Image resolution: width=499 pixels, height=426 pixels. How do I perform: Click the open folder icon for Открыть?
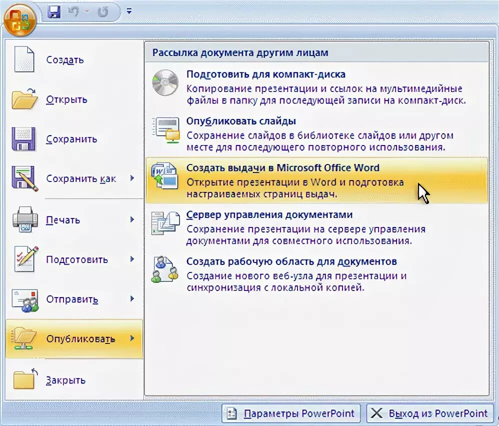pyautogui.click(x=24, y=99)
